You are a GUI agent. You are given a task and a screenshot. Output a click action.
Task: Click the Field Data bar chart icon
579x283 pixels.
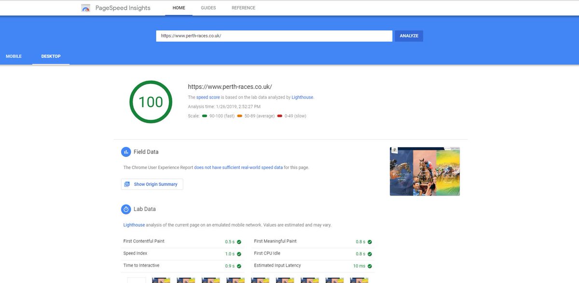126,152
